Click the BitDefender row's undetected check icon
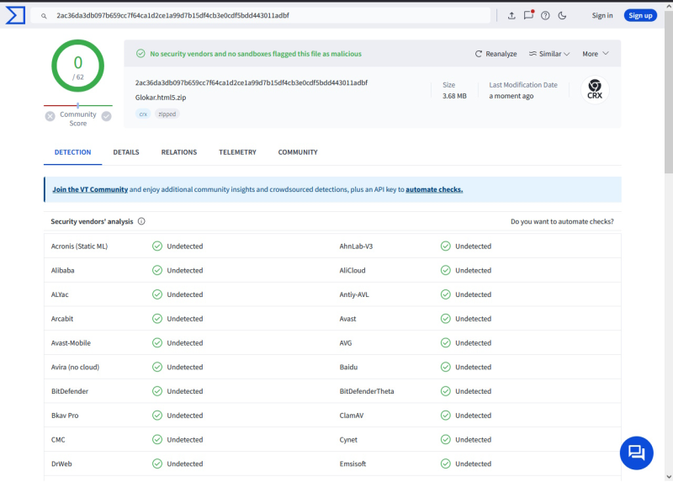The height and width of the screenshot is (482, 673). [x=157, y=391]
